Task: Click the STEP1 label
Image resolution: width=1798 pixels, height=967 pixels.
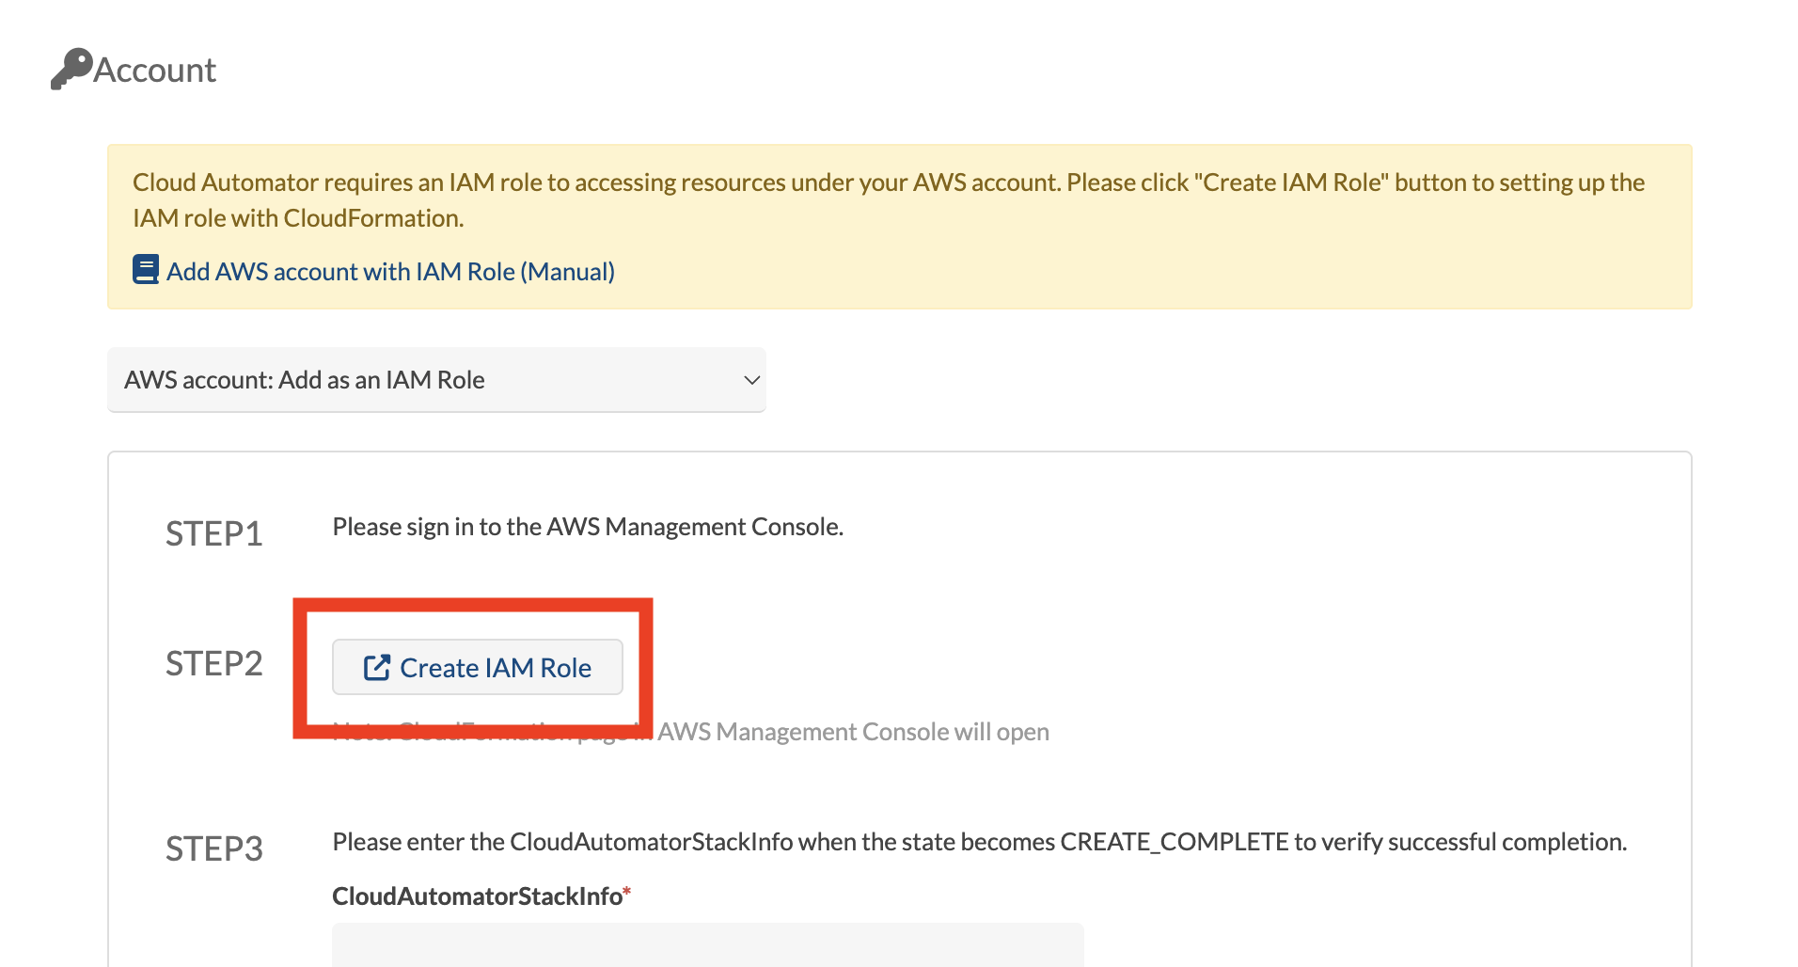Action: [214, 533]
